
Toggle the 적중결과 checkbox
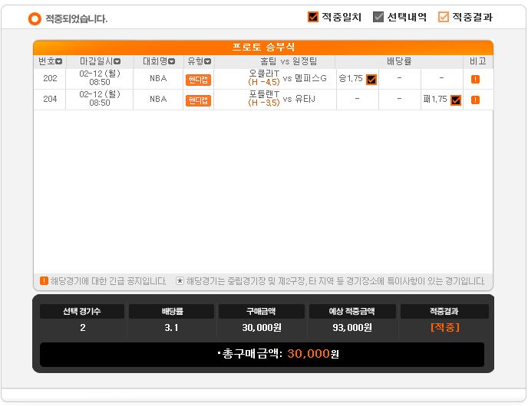pyautogui.click(x=443, y=17)
